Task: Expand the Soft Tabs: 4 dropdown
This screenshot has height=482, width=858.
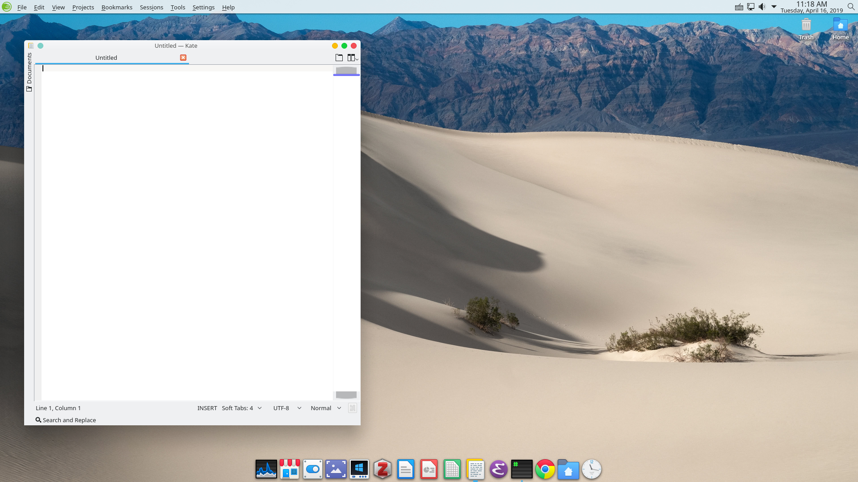Action: tap(242, 408)
